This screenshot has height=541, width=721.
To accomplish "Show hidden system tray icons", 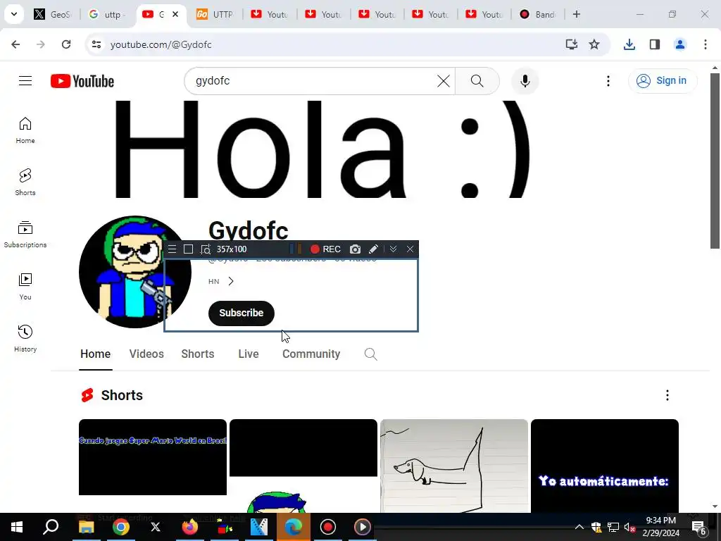I will click(x=579, y=527).
